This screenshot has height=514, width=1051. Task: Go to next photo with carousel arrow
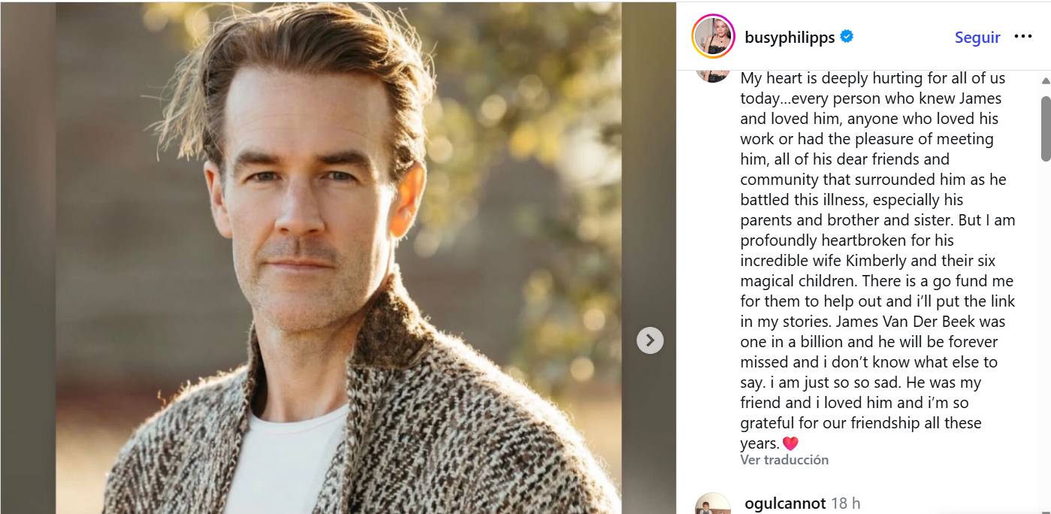[650, 340]
